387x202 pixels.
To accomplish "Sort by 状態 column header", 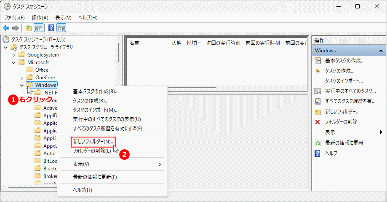I will tap(176, 43).
